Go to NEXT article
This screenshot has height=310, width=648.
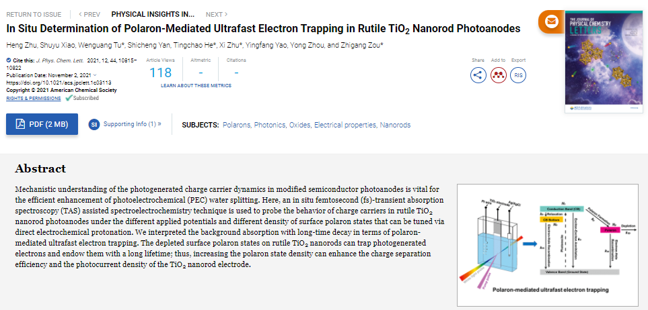click(x=216, y=14)
